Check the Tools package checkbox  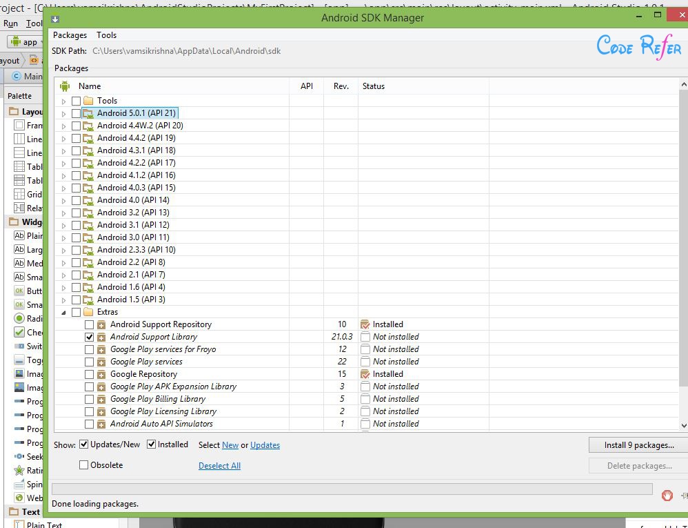click(x=76, y=101)
